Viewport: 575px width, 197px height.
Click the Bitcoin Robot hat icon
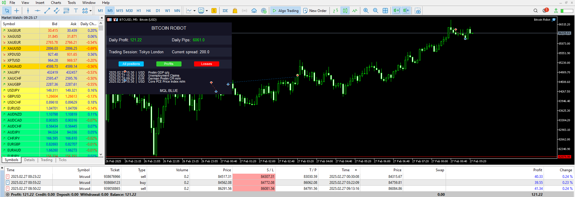(x=554, y=20)
